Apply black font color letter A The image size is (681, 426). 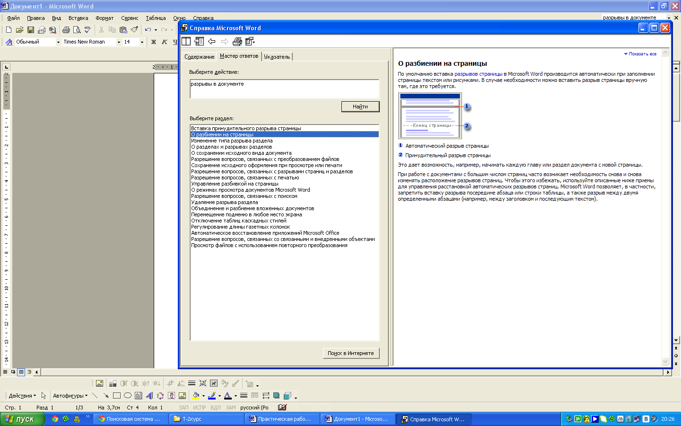coord(228,396)
